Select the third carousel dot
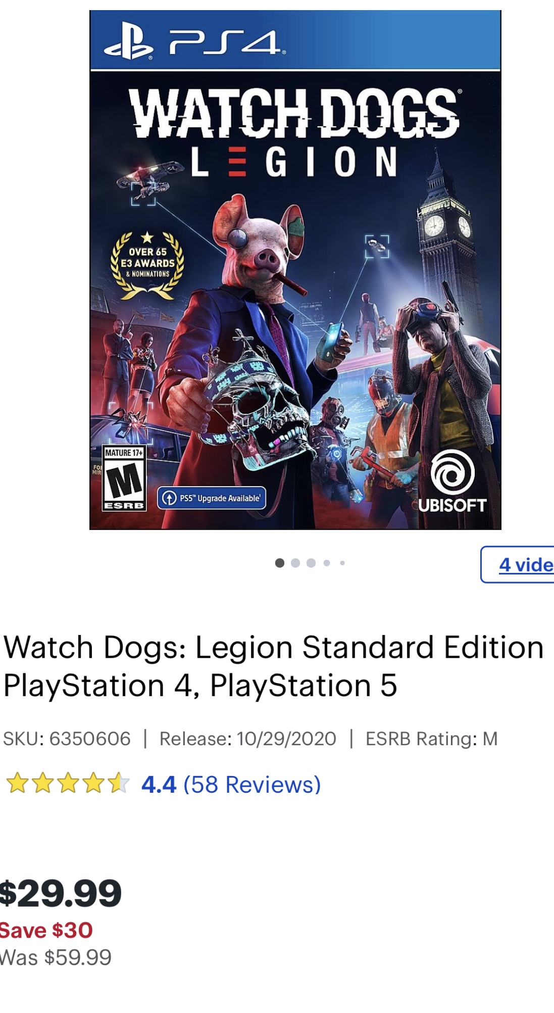554x1013 pixels. tap(311, 563)
